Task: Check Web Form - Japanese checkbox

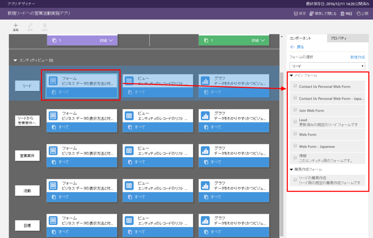Action: pyautogui.click(x=295, y=146)
